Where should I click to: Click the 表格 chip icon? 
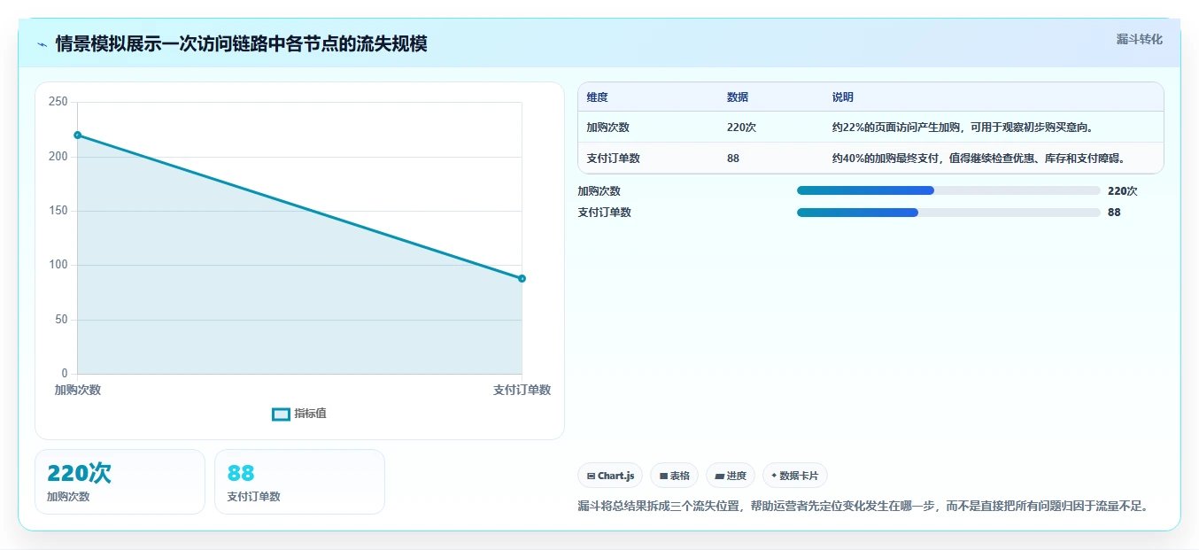point(663,476)
